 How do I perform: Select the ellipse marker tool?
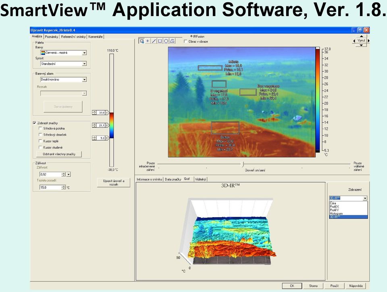coord(166,41)
